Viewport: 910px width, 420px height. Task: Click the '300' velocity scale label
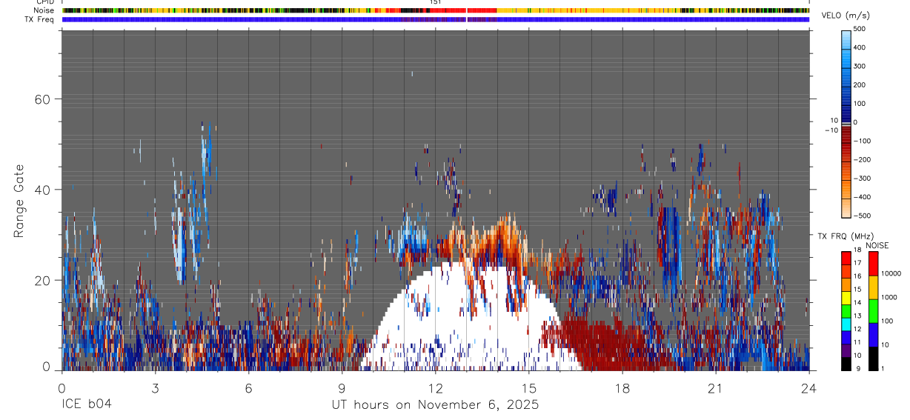pyautogui.click(x=859, y=66)
